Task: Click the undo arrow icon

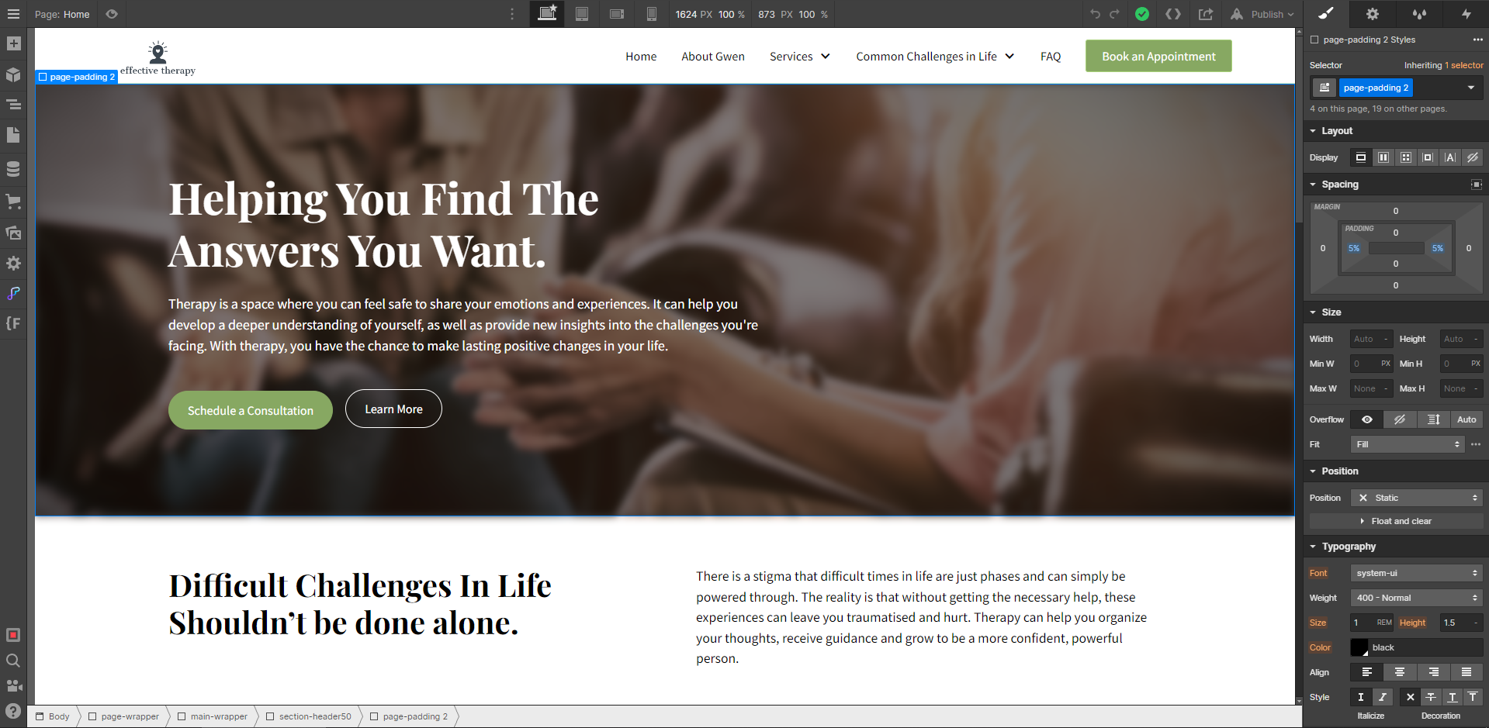Action: tap(1095, 14)
